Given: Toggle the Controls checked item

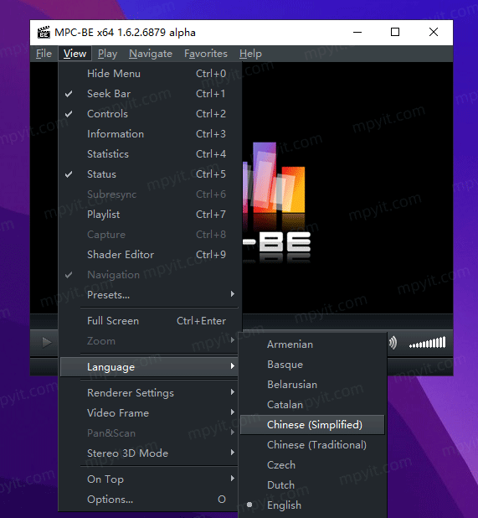Looking at the screenshot, I should [x=150, y=114].
